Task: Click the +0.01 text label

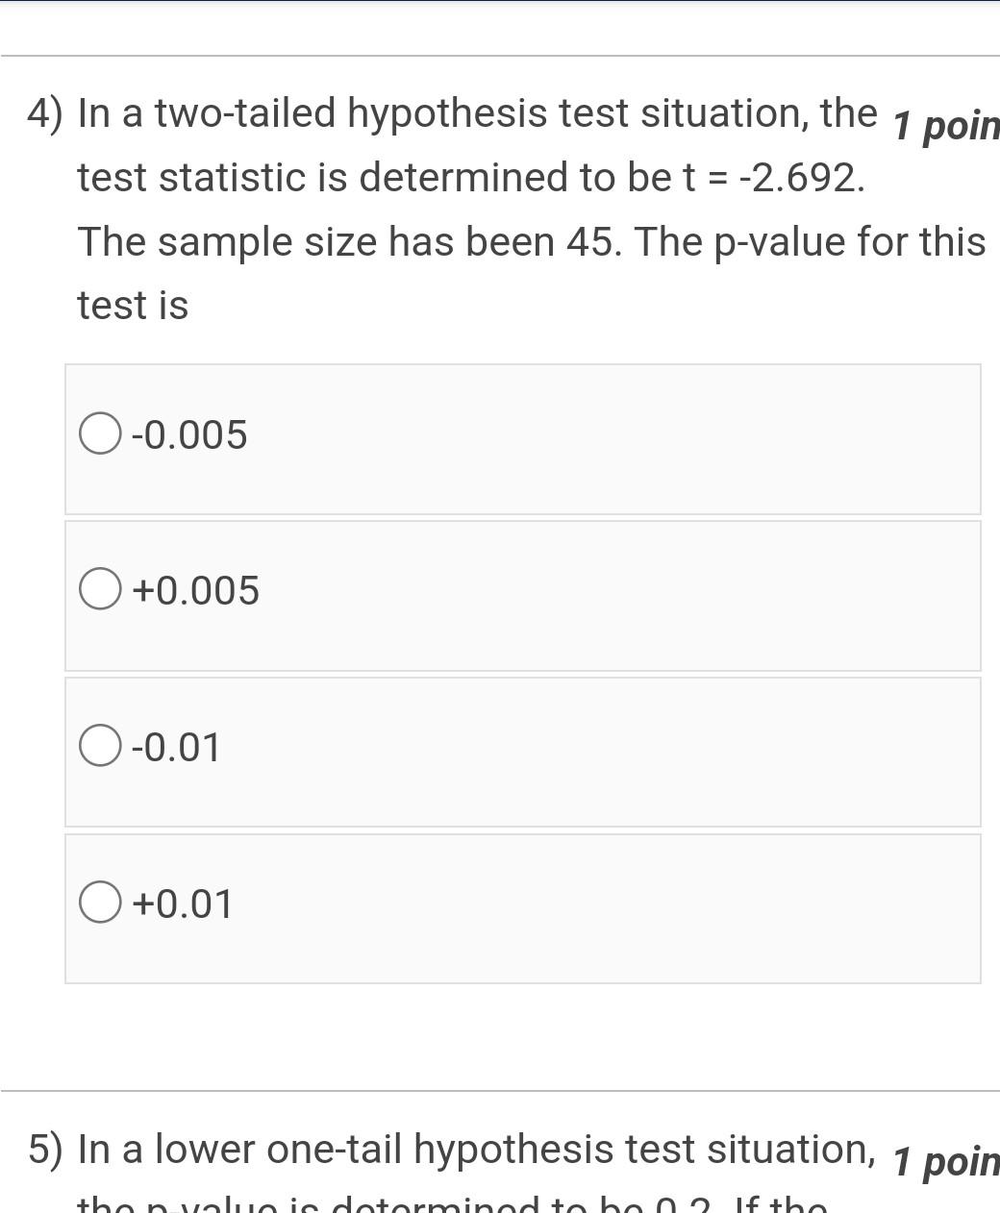Action: click(x=181, y=902)
